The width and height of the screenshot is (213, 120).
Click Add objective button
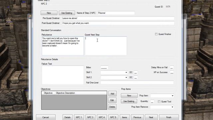click(112, 94)
